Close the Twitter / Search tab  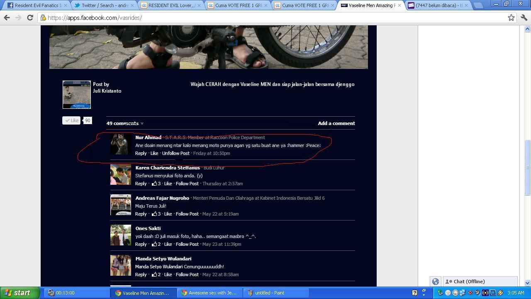tap(133, 5)
